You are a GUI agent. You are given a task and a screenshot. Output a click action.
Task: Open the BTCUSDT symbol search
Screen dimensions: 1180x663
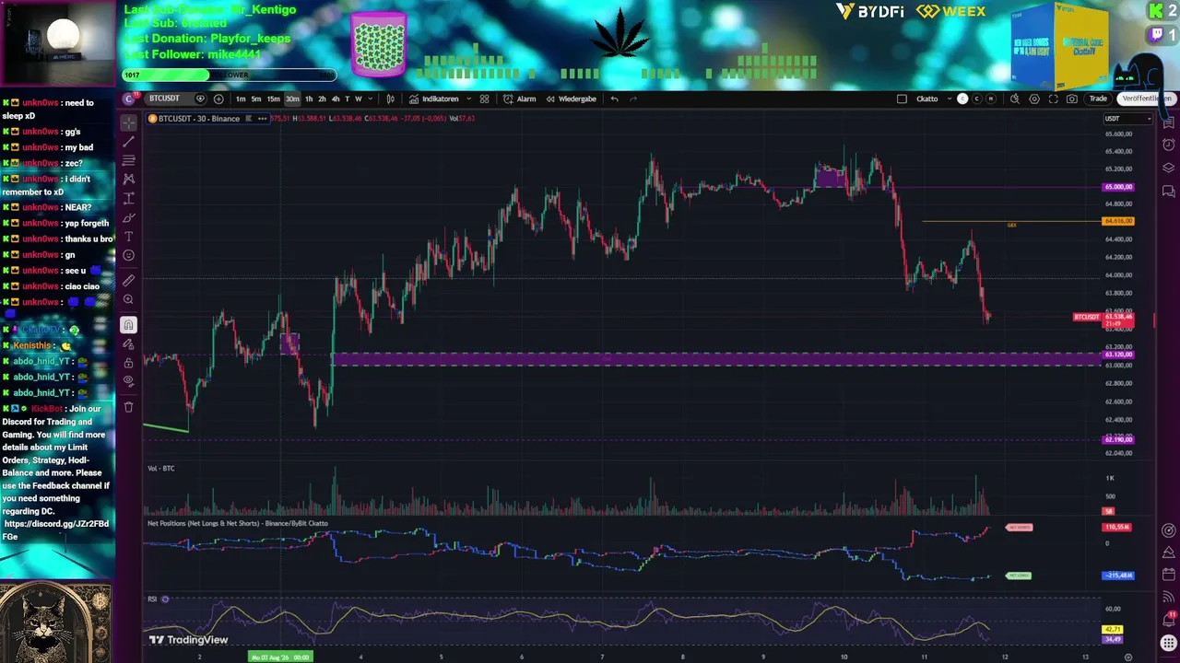(x=164, y=99)
